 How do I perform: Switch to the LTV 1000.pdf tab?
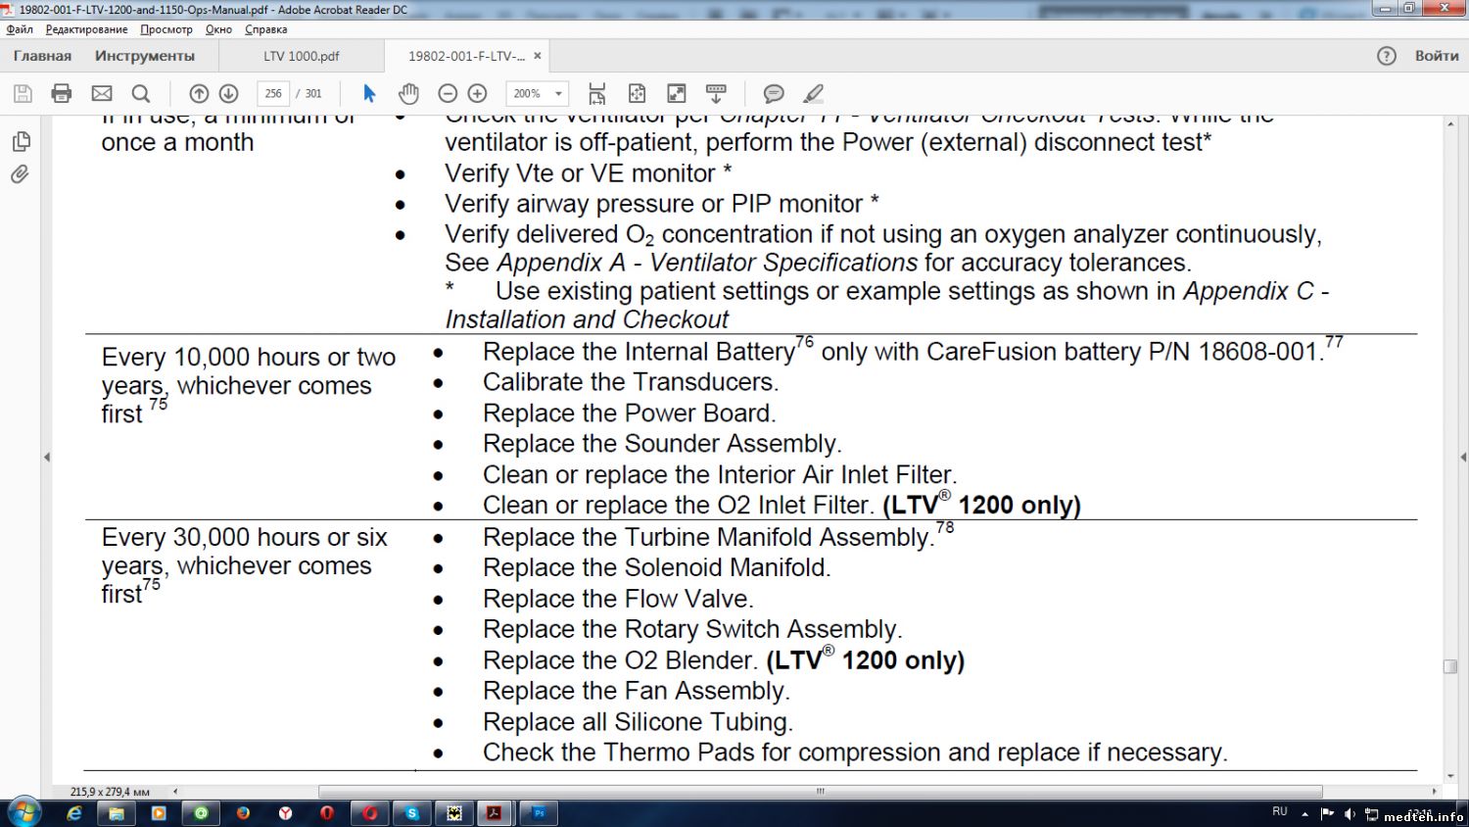coord(301,56)
